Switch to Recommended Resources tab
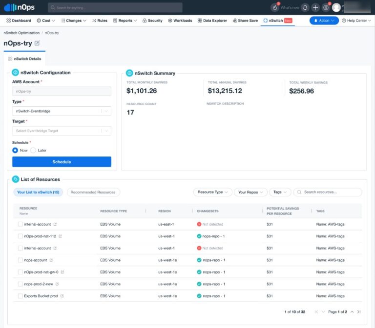 [x=93, y=192]
